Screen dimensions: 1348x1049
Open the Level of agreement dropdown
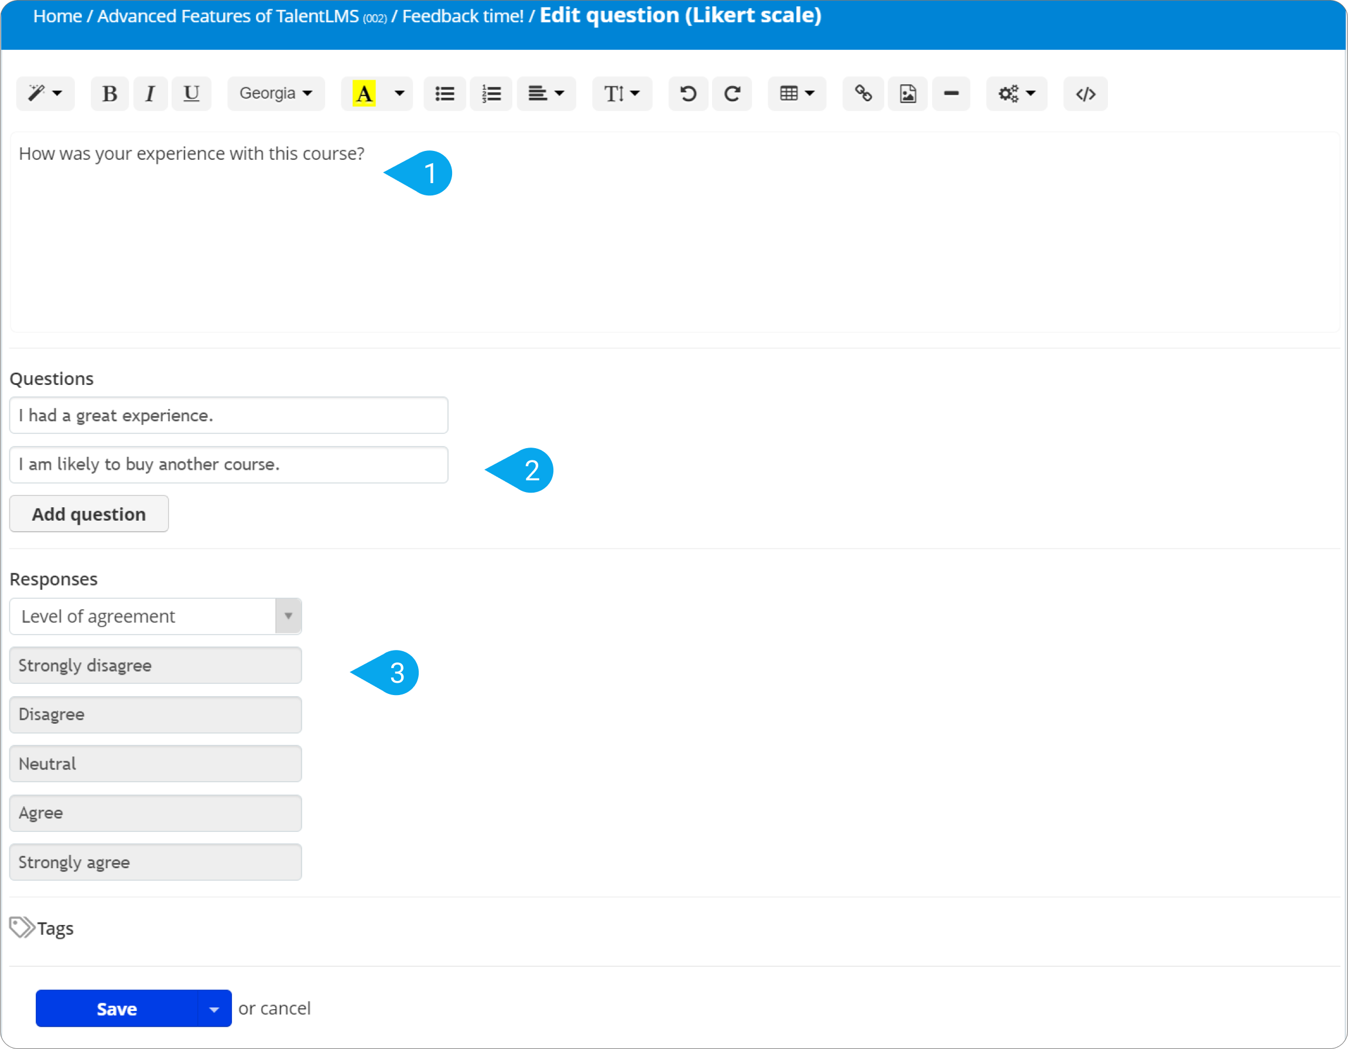156,616
